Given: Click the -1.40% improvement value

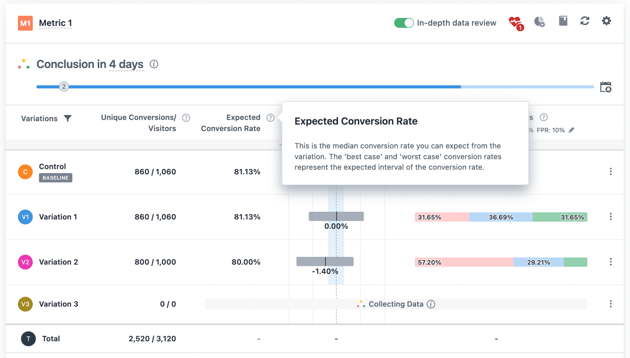Looking at the screenshot, I should click(325, 271).
